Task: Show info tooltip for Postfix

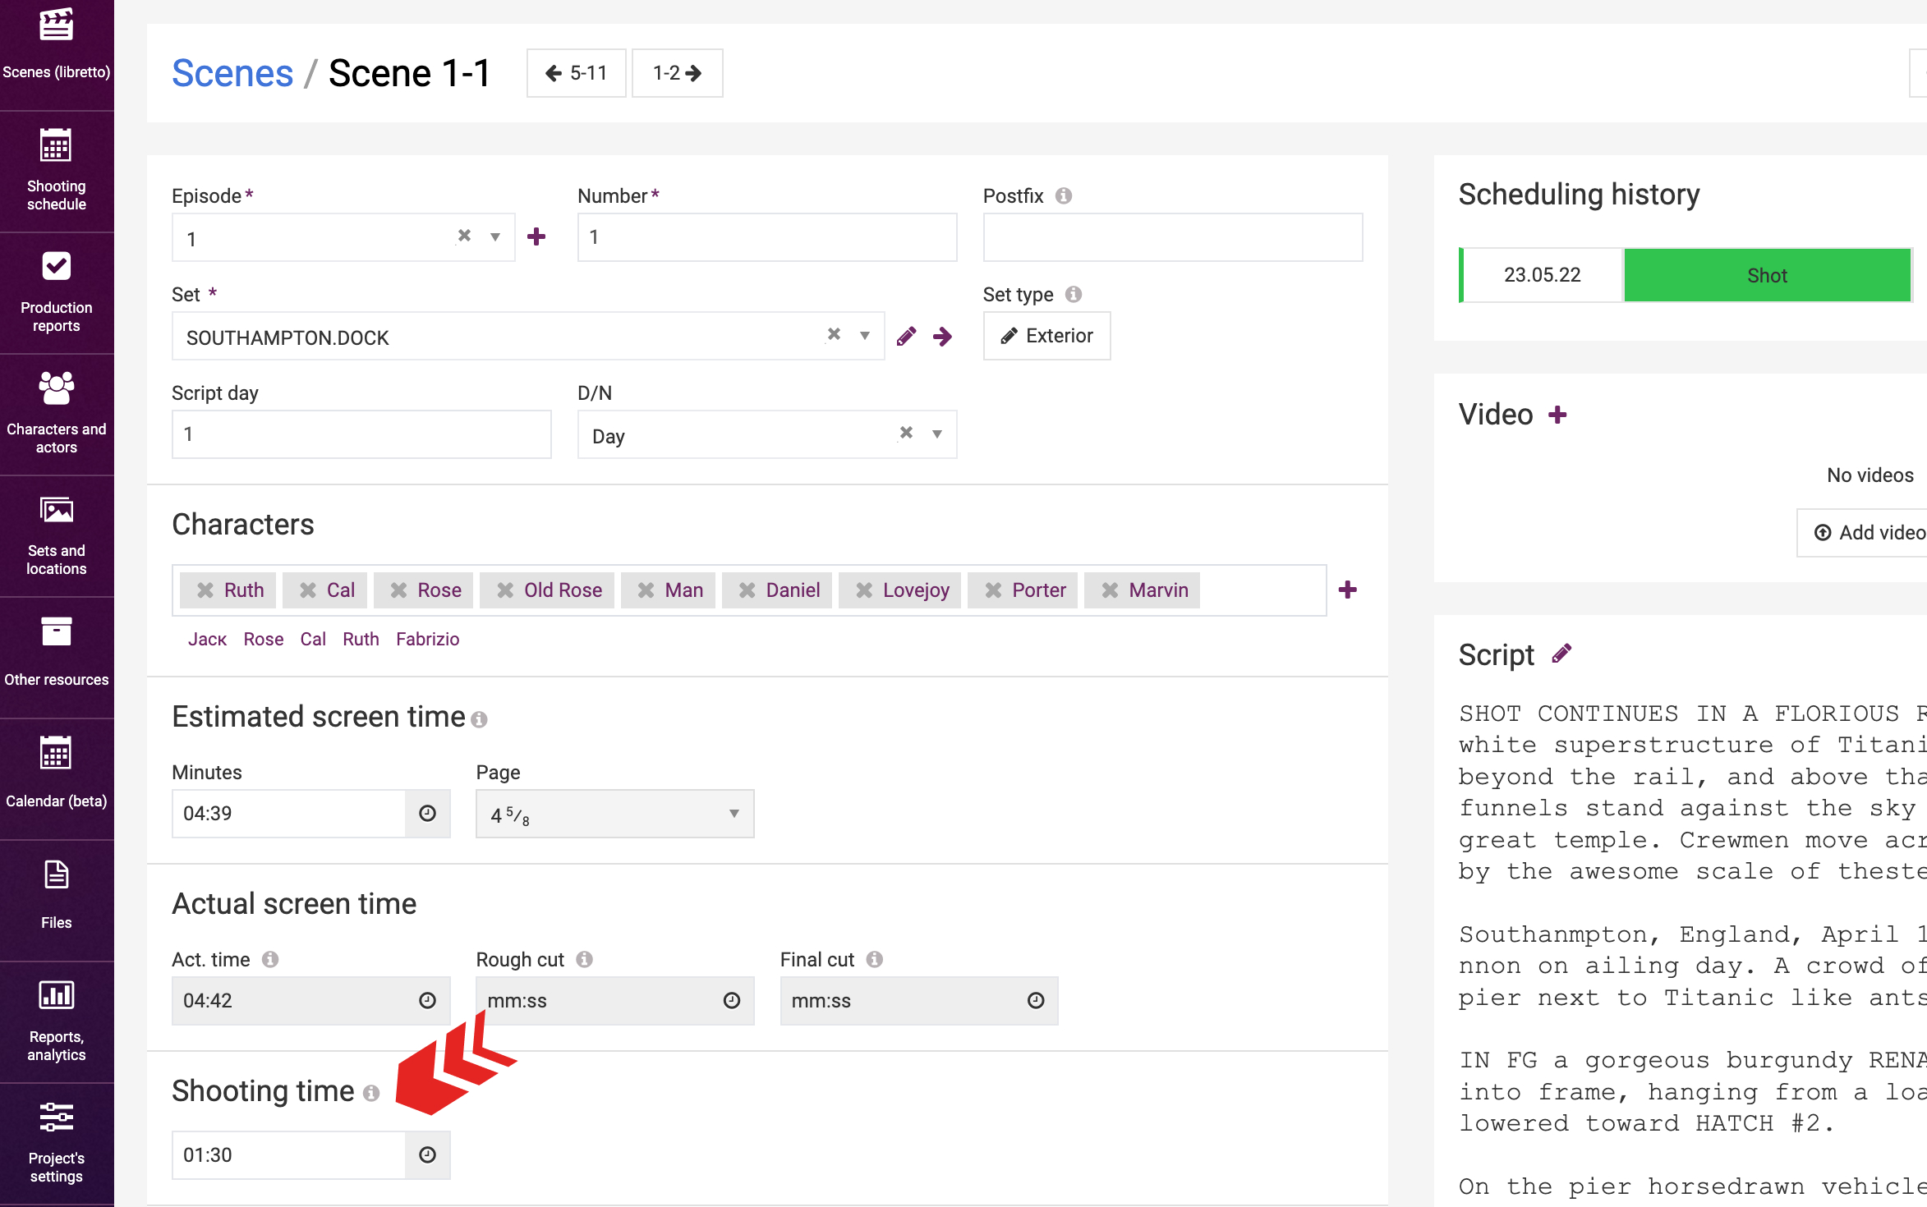Action: pyautogui.click(x=1064, y=195)
